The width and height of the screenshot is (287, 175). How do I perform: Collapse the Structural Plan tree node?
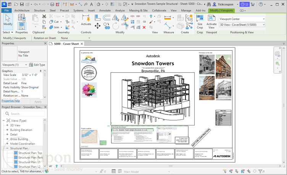7,148
